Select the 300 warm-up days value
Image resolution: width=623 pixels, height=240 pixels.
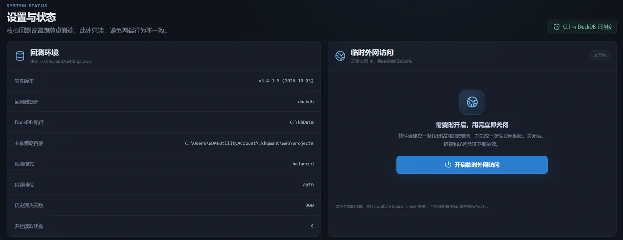[x=309, y=205]
